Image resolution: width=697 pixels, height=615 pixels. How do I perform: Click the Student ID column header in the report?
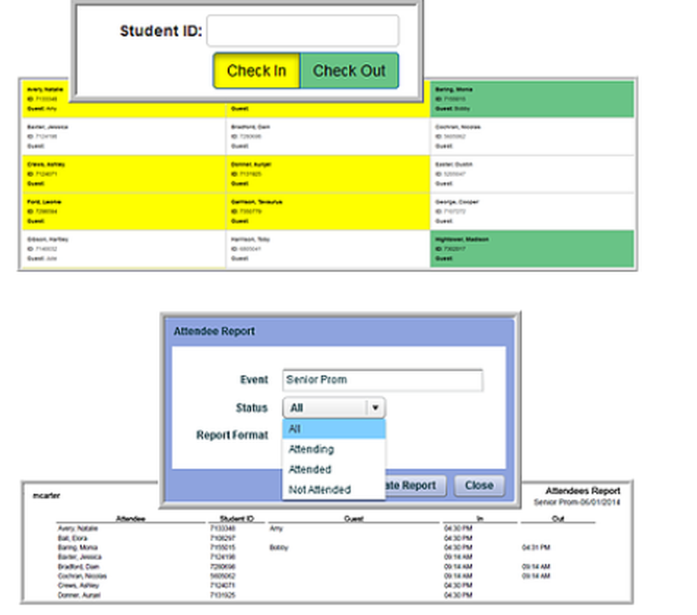point(236,519)
